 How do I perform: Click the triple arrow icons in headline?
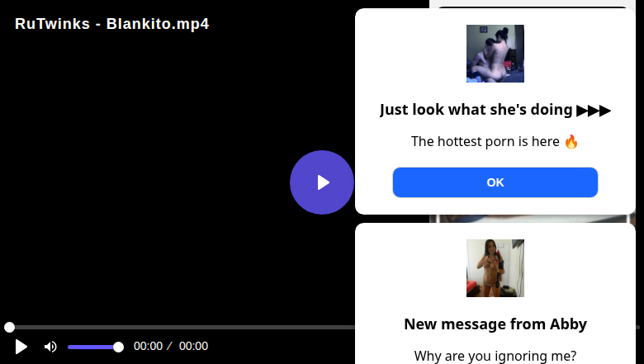coord(594,110)
